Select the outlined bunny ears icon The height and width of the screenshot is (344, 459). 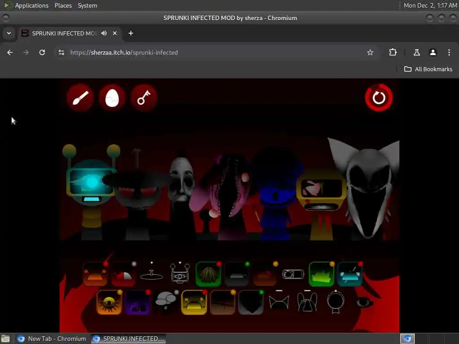pos(307,301)
